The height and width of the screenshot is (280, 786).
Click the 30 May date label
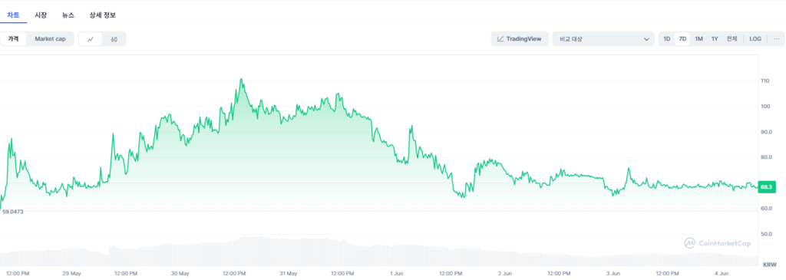point(180,274)
